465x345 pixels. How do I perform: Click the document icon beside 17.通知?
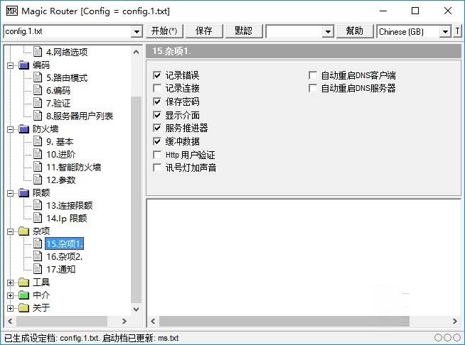pyautogui.click(x=38, y=268)
